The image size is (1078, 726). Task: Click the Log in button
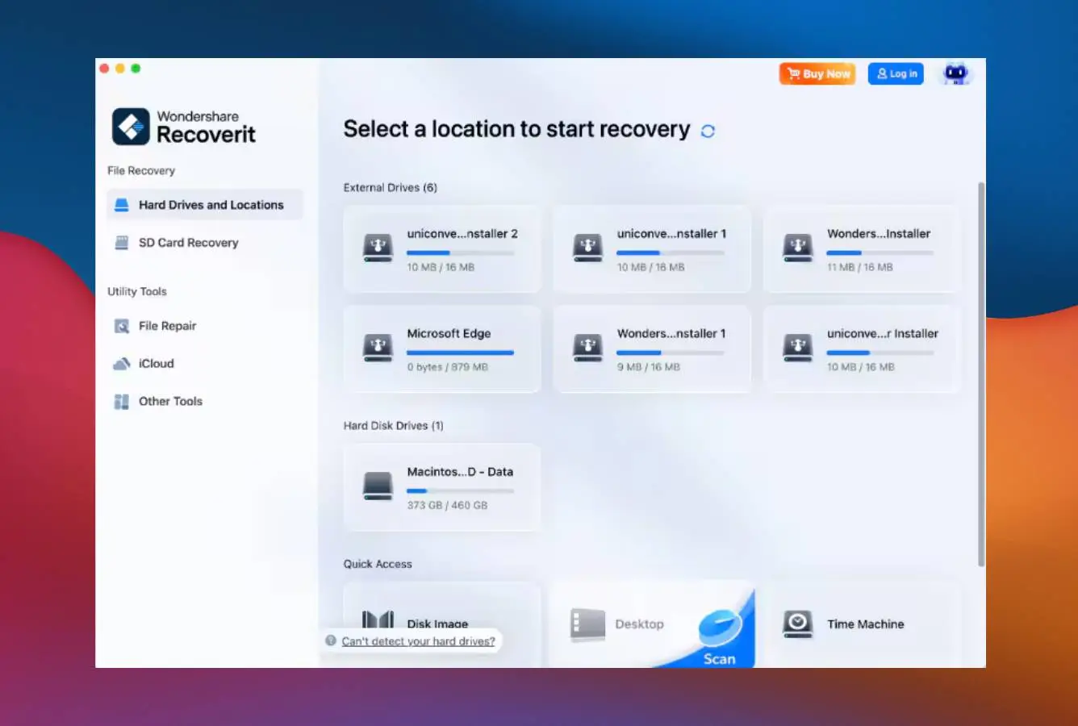tap(896, 73)
